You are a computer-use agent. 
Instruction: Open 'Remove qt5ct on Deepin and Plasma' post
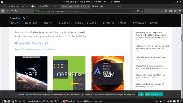[x=151, y=35]
